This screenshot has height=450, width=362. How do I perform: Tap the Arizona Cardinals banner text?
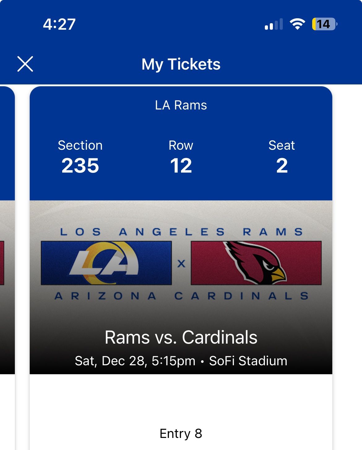(x=181, y=296)
